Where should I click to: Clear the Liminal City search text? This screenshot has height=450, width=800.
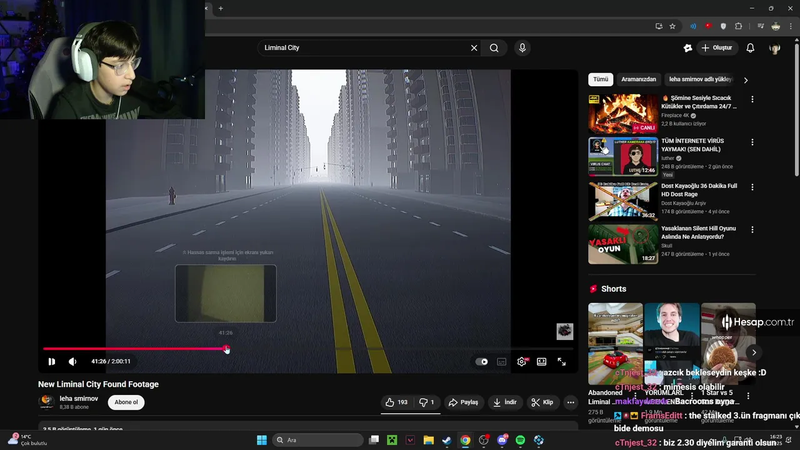coord(474,47)
